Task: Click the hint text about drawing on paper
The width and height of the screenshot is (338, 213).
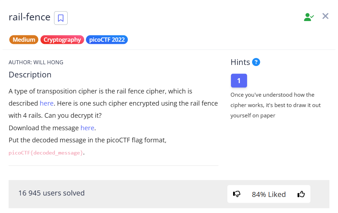Action: pyautogui.click(x=275, y=105)
